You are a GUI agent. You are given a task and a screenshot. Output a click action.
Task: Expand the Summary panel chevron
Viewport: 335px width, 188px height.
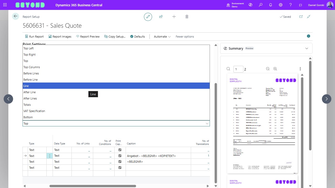click(x=307, y=49)
